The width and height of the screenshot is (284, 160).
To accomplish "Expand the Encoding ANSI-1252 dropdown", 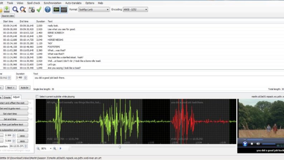I will point(135,9).
